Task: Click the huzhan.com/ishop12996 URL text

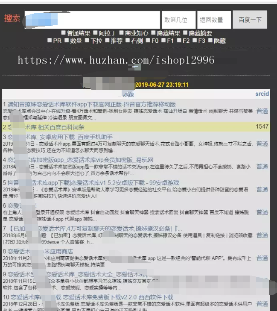Action: [116, 60]
